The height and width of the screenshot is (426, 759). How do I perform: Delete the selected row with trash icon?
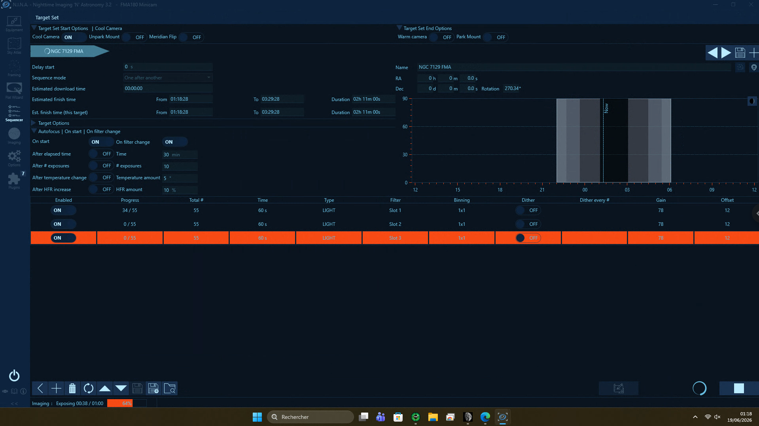[72, 388]
